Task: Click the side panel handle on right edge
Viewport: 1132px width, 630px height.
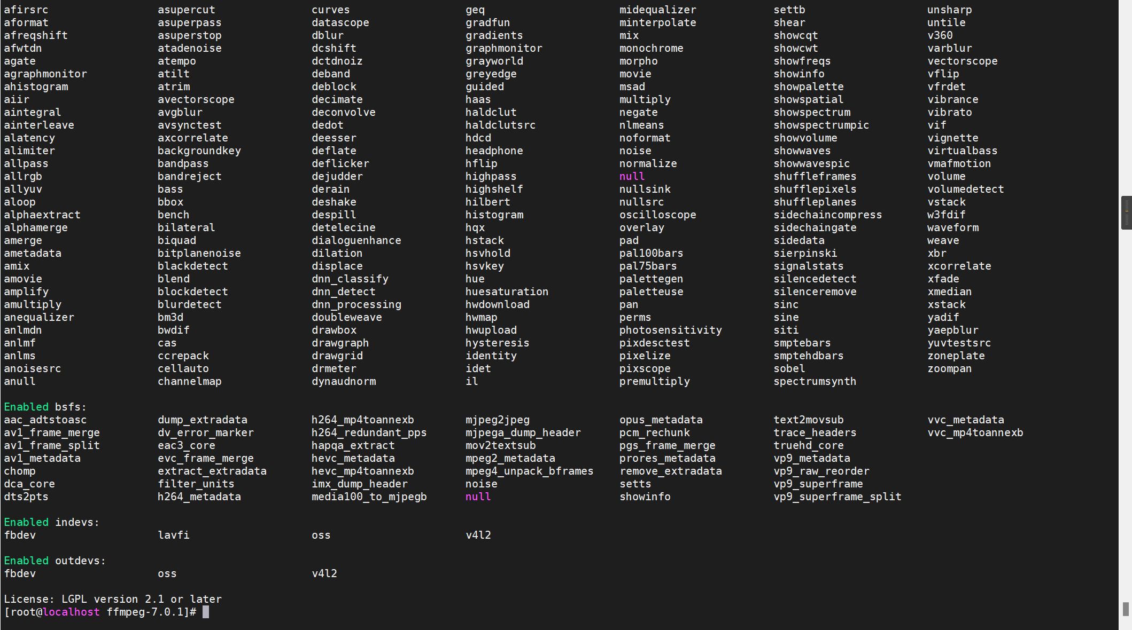Action: pos(1126,212)
